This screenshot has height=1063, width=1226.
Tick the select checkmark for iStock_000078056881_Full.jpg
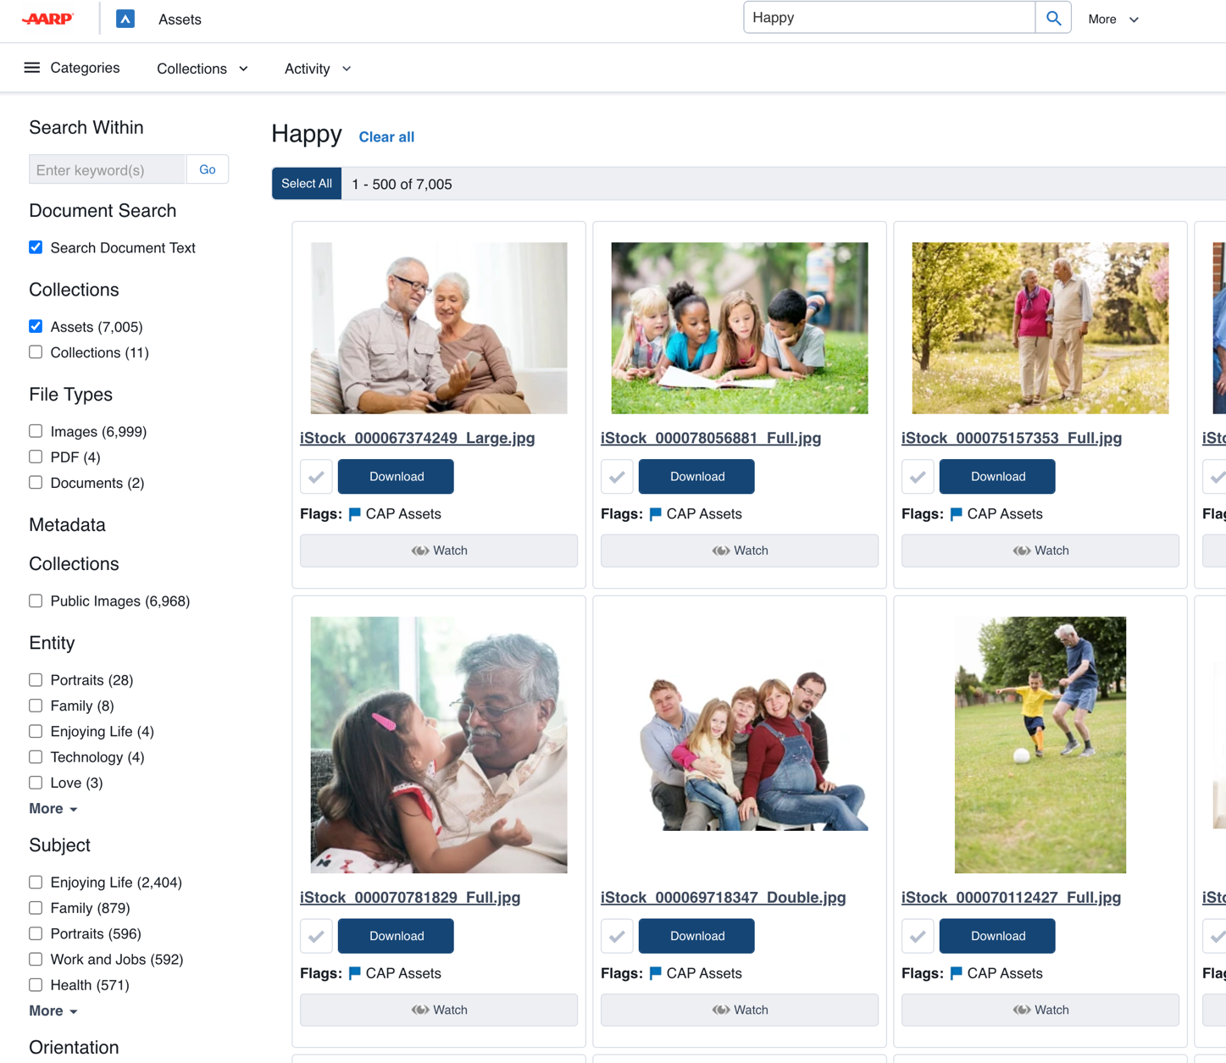click(617, 477)
